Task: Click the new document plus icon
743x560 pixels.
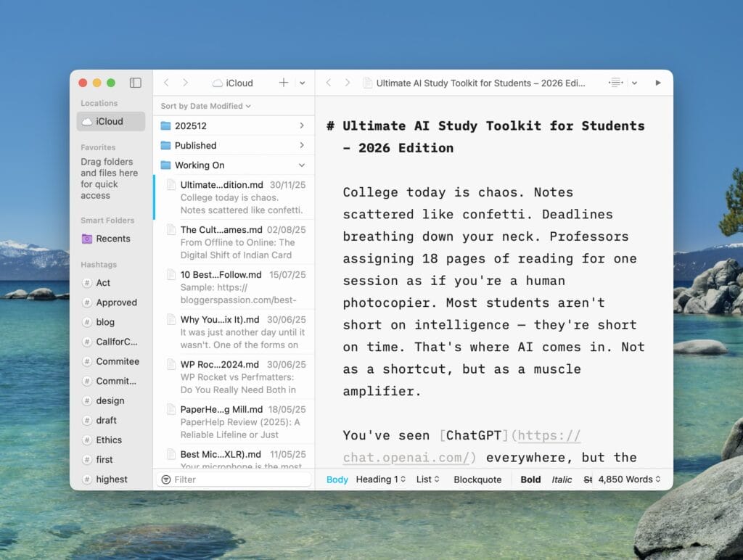Action: coord(284,83)
